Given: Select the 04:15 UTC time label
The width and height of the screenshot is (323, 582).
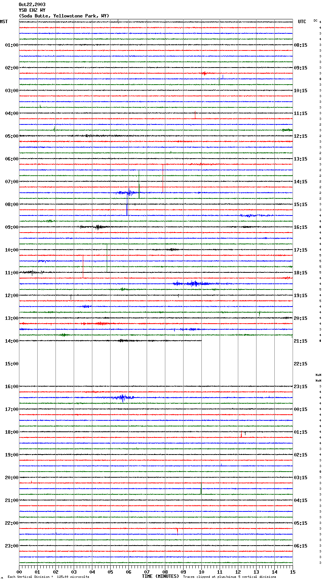Looking at the screenshot, I should point(301,500).
